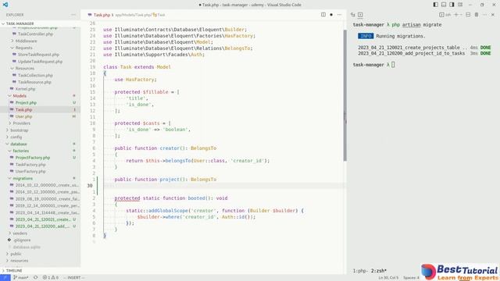The image size is (500, 281).
Task: Expand the Middleware folder
Action: point(26,41)
